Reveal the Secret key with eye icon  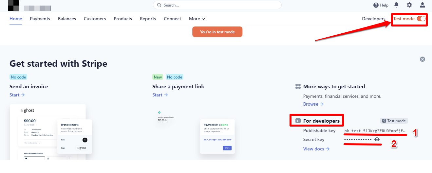377,140
